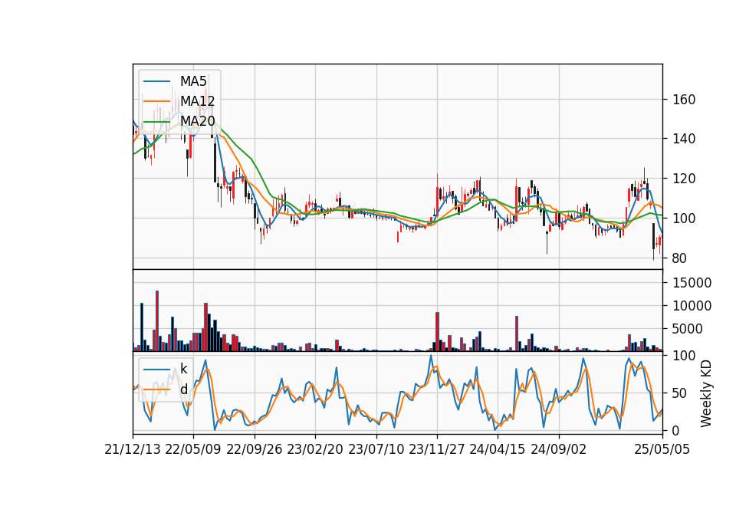This screenshot has width=736, height=529.
Task: Click the 140 price axis label
Action: 684,139
